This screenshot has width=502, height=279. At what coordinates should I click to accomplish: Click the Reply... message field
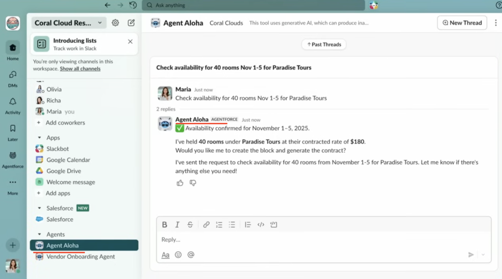(x=324, y=239)
